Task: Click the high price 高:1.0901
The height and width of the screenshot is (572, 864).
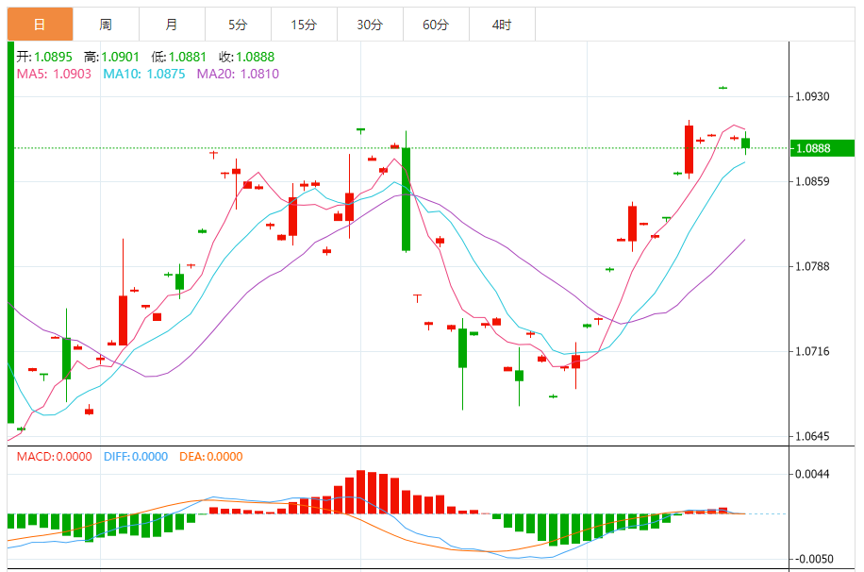Action: point(111,57)
